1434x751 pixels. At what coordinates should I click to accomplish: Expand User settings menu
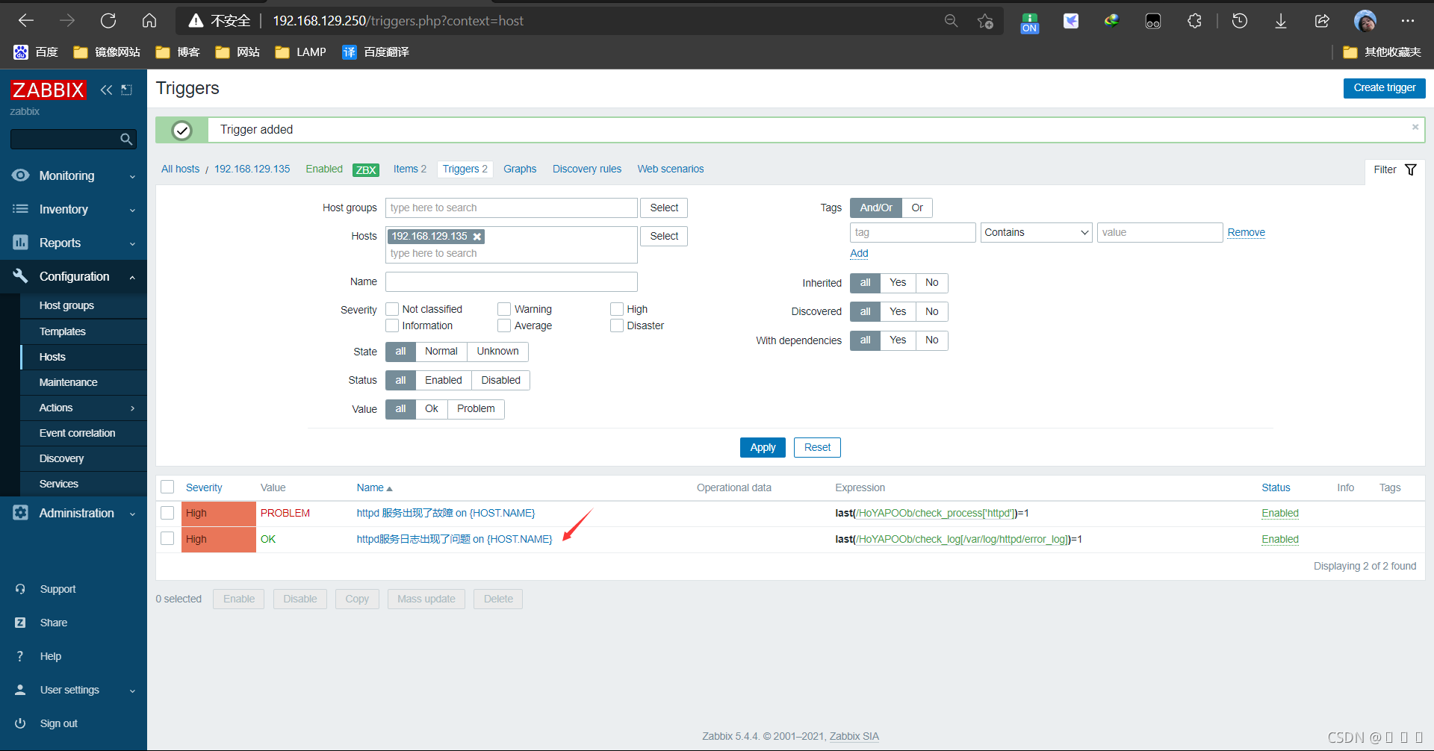(73, 690)
